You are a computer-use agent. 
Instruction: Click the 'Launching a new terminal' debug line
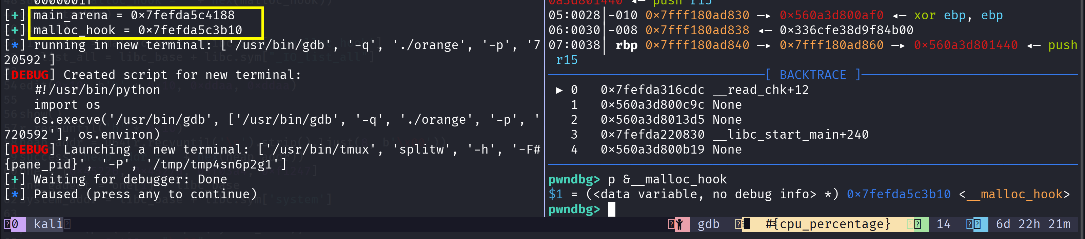click(x=272, y=150)
